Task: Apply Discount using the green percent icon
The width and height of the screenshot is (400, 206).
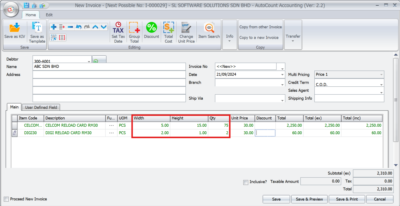Action: pos(152,28)
